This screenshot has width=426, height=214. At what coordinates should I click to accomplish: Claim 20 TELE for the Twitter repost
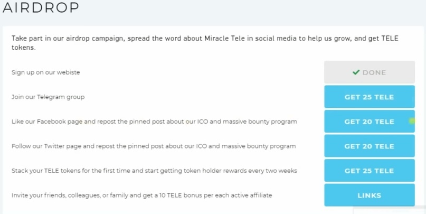coord(369,146)
